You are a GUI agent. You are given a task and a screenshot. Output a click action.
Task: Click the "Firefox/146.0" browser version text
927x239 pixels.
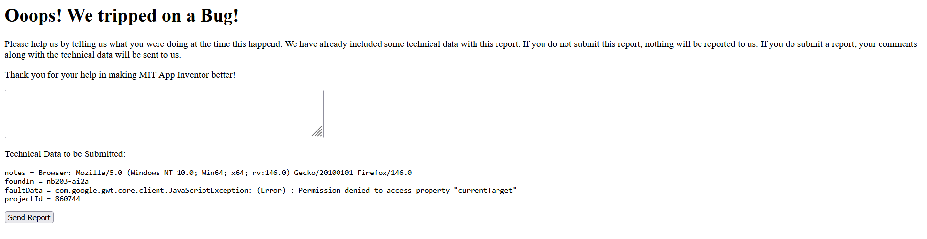tap(384, 173)
